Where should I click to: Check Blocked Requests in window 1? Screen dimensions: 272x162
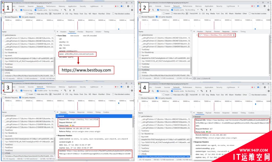point(3,17)
